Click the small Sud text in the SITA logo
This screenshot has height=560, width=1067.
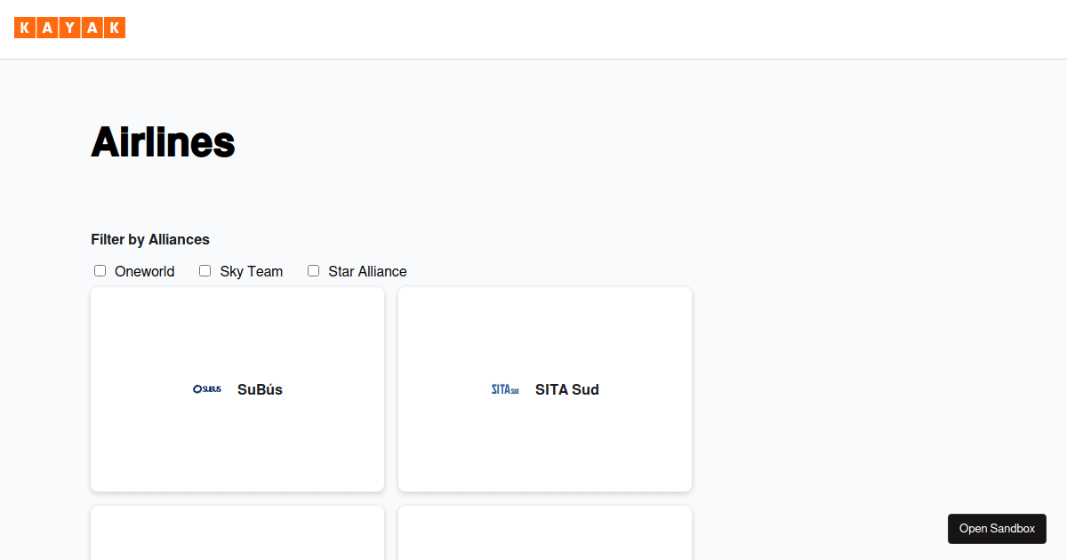[517, 391]
